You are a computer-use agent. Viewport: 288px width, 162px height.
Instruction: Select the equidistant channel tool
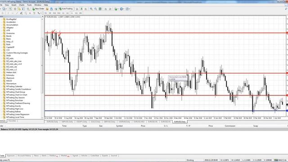pyautogui.click(x=21, y=13)
